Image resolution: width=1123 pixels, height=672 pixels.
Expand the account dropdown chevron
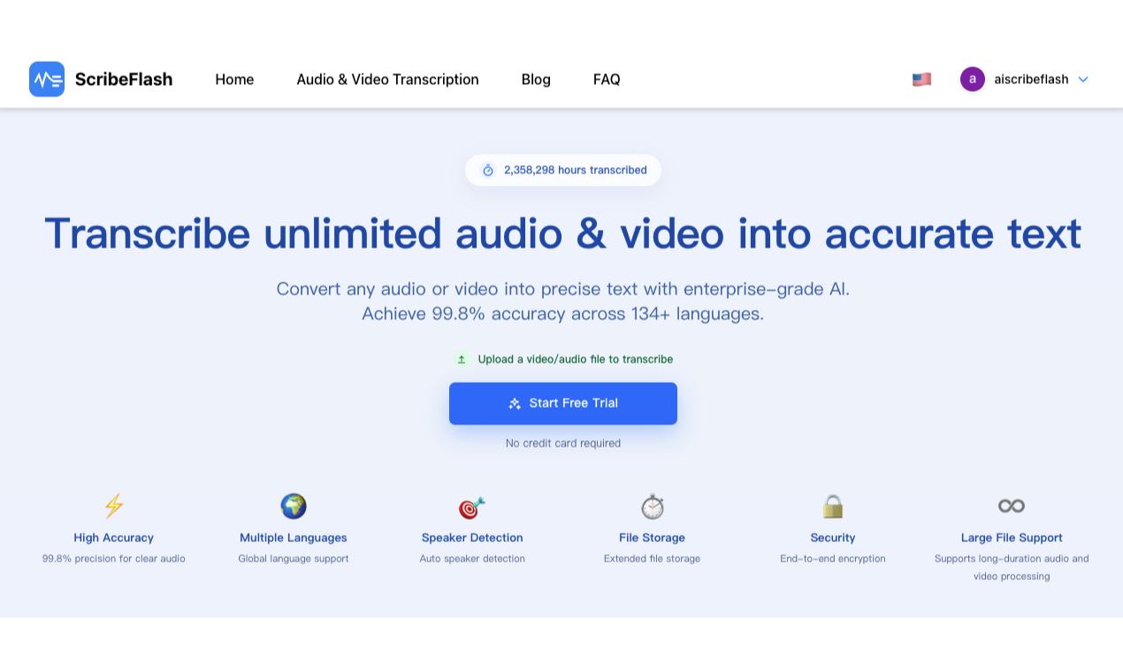coord(1083,80)
